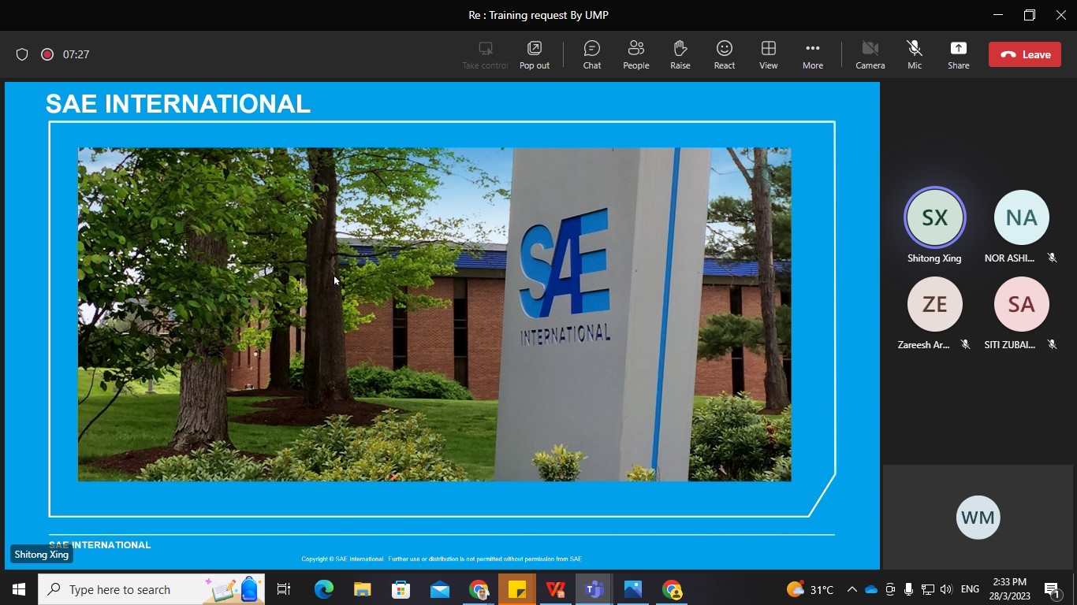The width and height of the screenshot is (1077, 605).
Task: Click the SAE sign photo in slide
Action: pos(434,314)
